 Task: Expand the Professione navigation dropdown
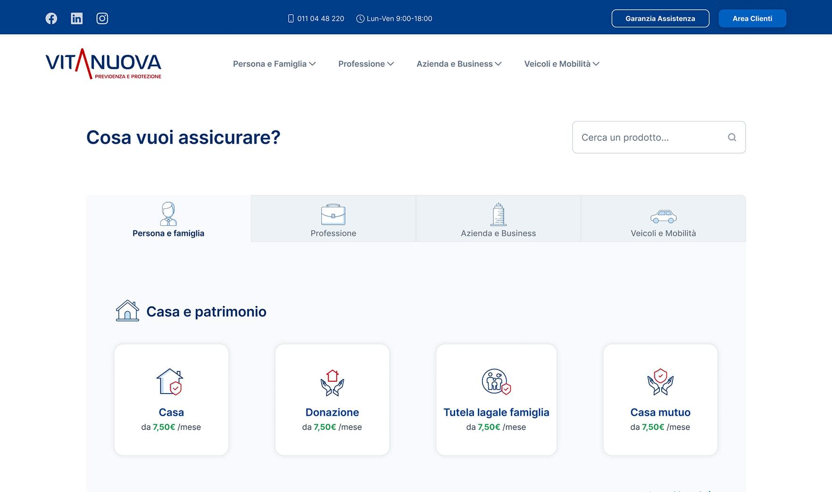[366, 64]
